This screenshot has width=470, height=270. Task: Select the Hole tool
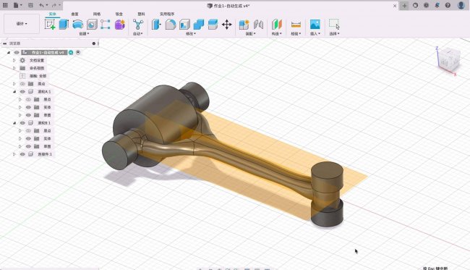[x=92, y=25]
